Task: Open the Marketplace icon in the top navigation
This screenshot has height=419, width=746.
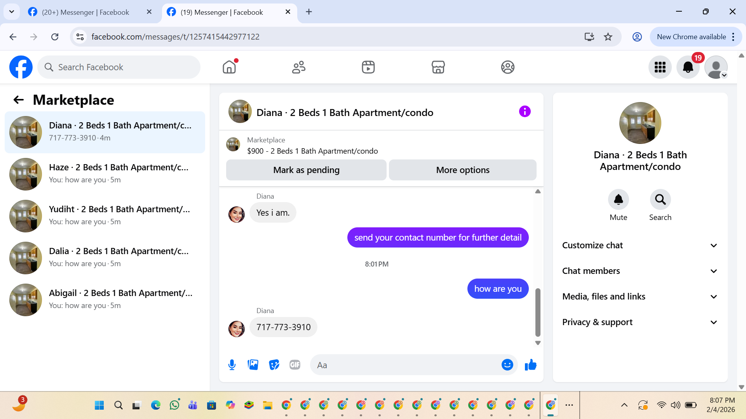Action: click(438, 67)
